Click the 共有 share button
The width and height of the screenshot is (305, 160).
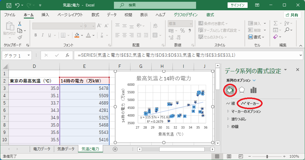tap(292, 15)
